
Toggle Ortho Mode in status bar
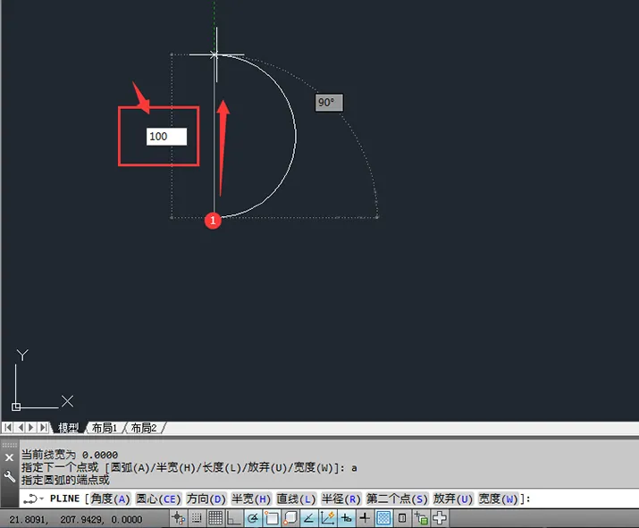coord(234,518)
